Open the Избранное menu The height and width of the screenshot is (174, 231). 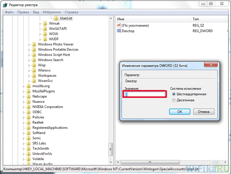pos(52,12)
